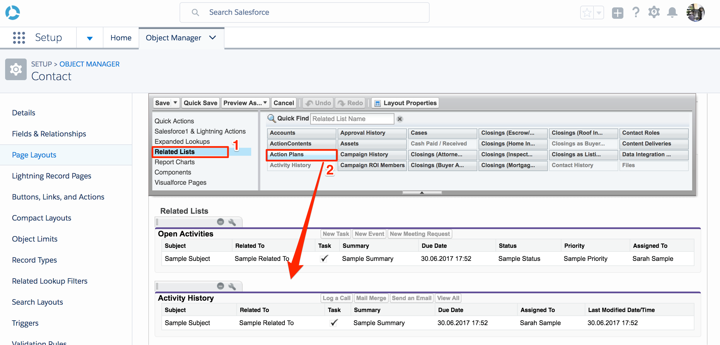Open Buttons, Links, and Actions
This screenshot has width=720, height=345.
click(58, 197)
